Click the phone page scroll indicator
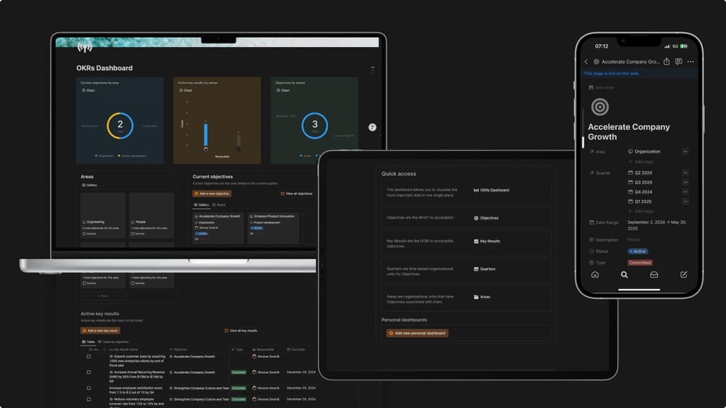The width and height of the screenshot is (726, 408). tap(583, 142)
